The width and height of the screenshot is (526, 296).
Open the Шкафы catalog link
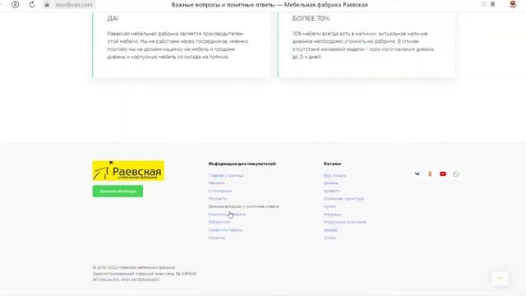[x=330, y=230]
